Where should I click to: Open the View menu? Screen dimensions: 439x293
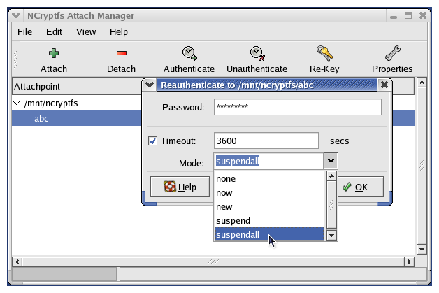pyautogui.click(x=86, y=32)
